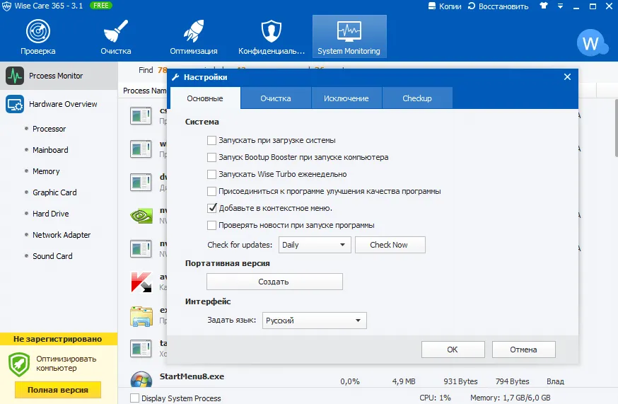This screenshot has width=618, height=404.
Task: Click the wrench icon in Настройки title
Action: coord(176,77)
